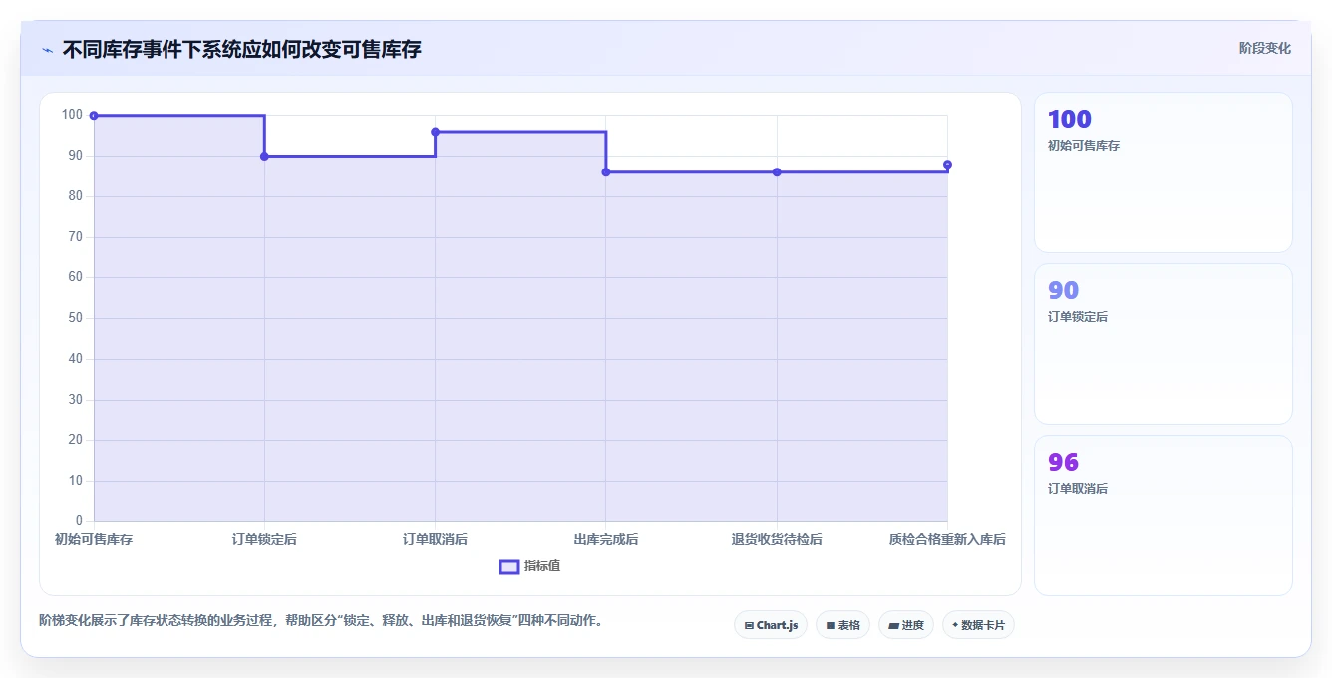This screenshot has width=1332, height=678.
Task: Click the footer description about 阶梯变化
Action: (x=320, y=621)
